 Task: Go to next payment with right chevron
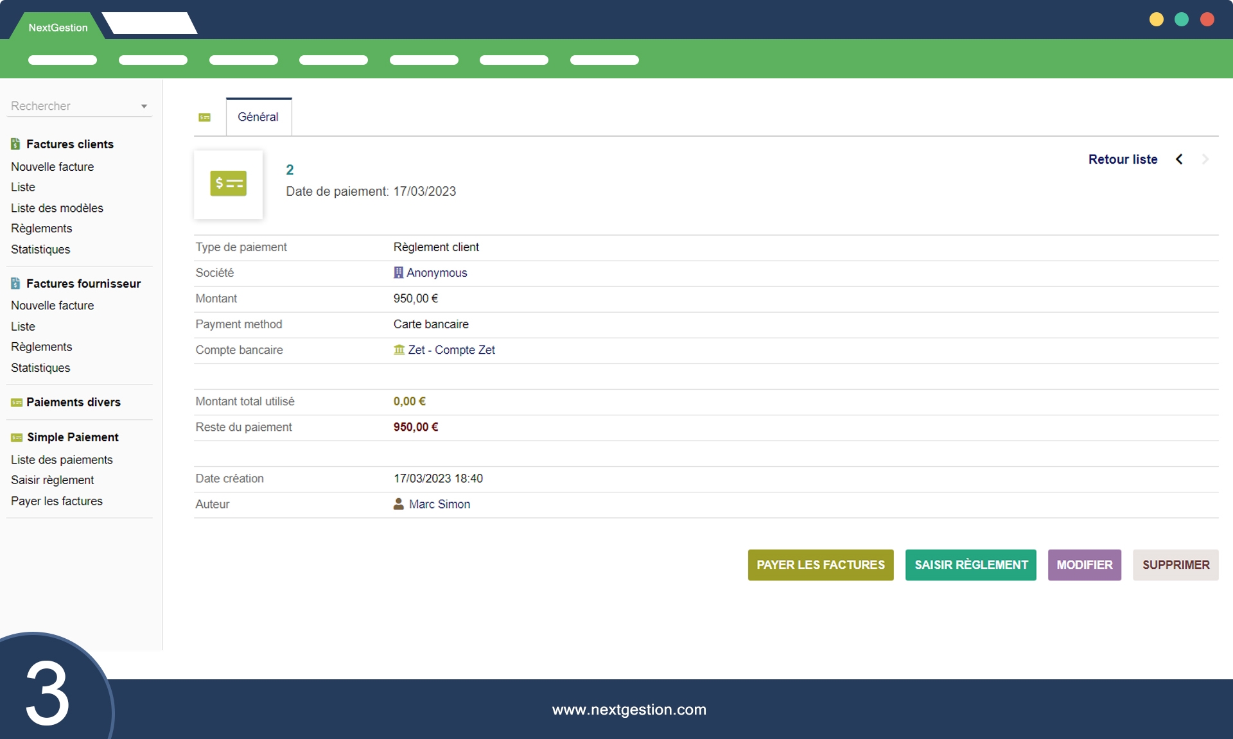(1205, 159)
